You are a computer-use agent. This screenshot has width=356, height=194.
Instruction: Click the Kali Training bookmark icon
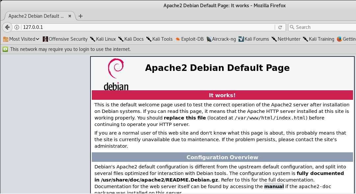pyautogui.click(x=305, y=39)
